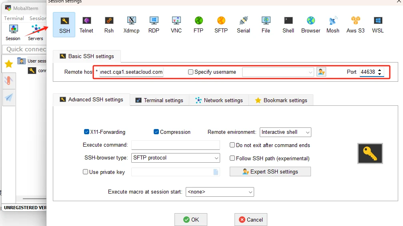Close the Session settings dialog
The height and width of the screenshot is (226, 403).
(x=399, y=2)
